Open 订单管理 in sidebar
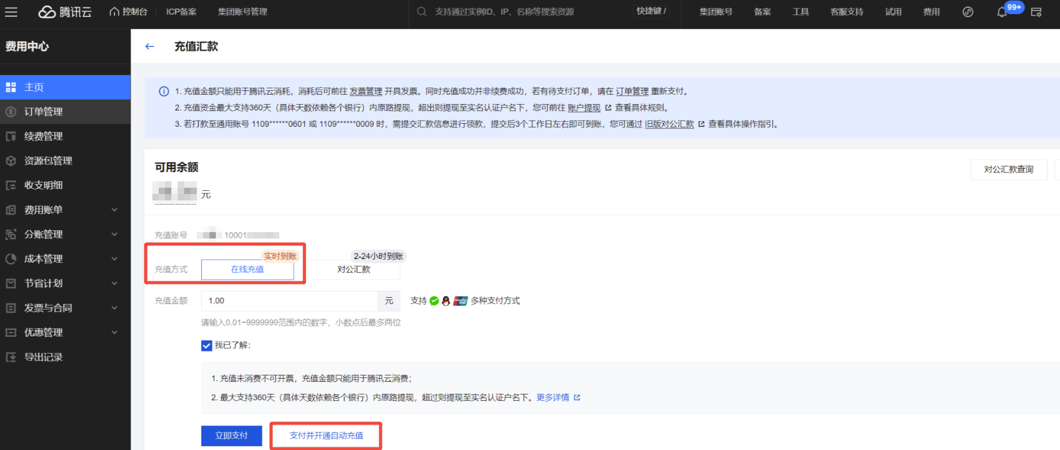The height and width of the screenshot is (450, 1060). click(43, 112)
